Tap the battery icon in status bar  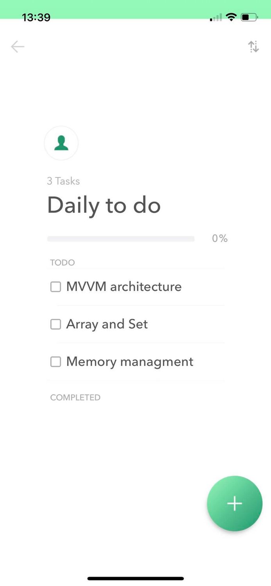pos(249,17)
